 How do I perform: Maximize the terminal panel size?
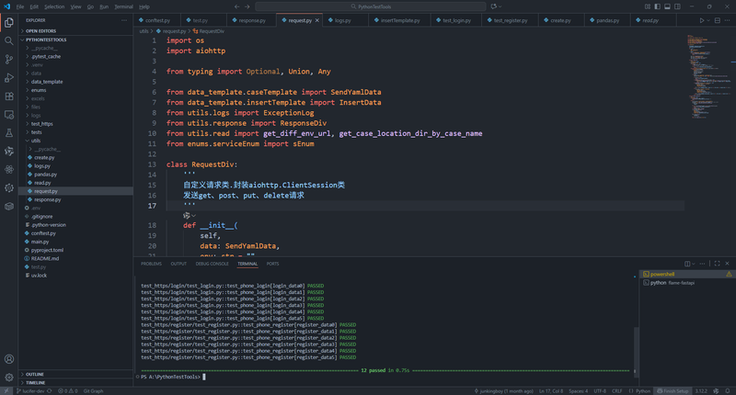click(x=716, y=264)
